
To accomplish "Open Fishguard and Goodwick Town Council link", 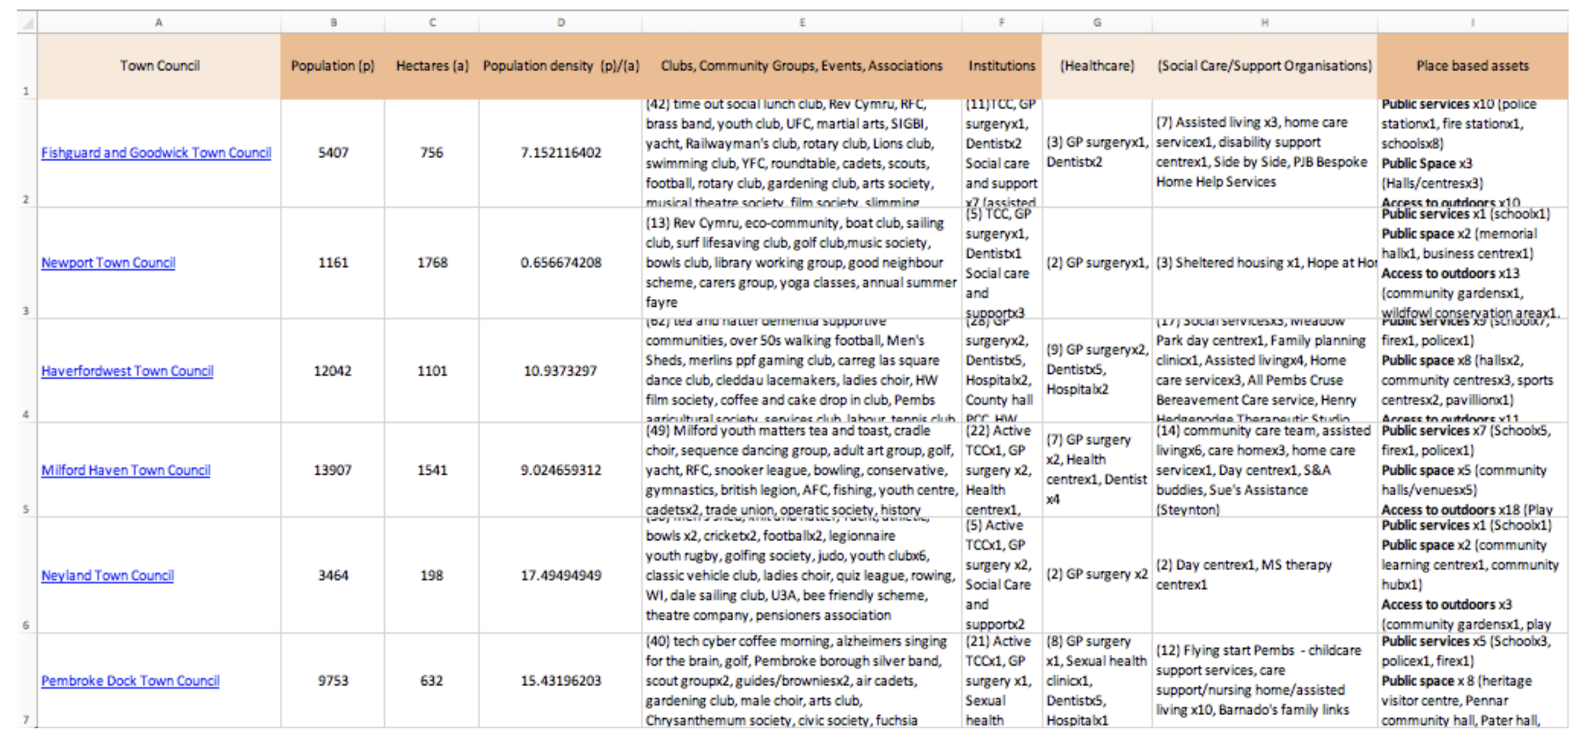I will point(156,152).
